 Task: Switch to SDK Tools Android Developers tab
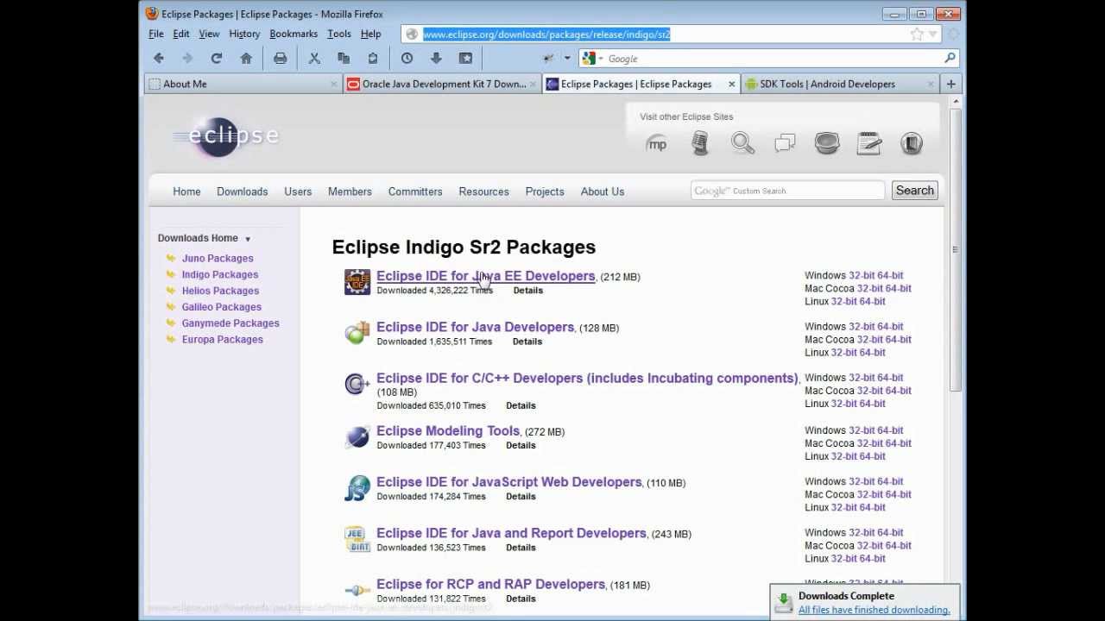click(x=839, y=84)
